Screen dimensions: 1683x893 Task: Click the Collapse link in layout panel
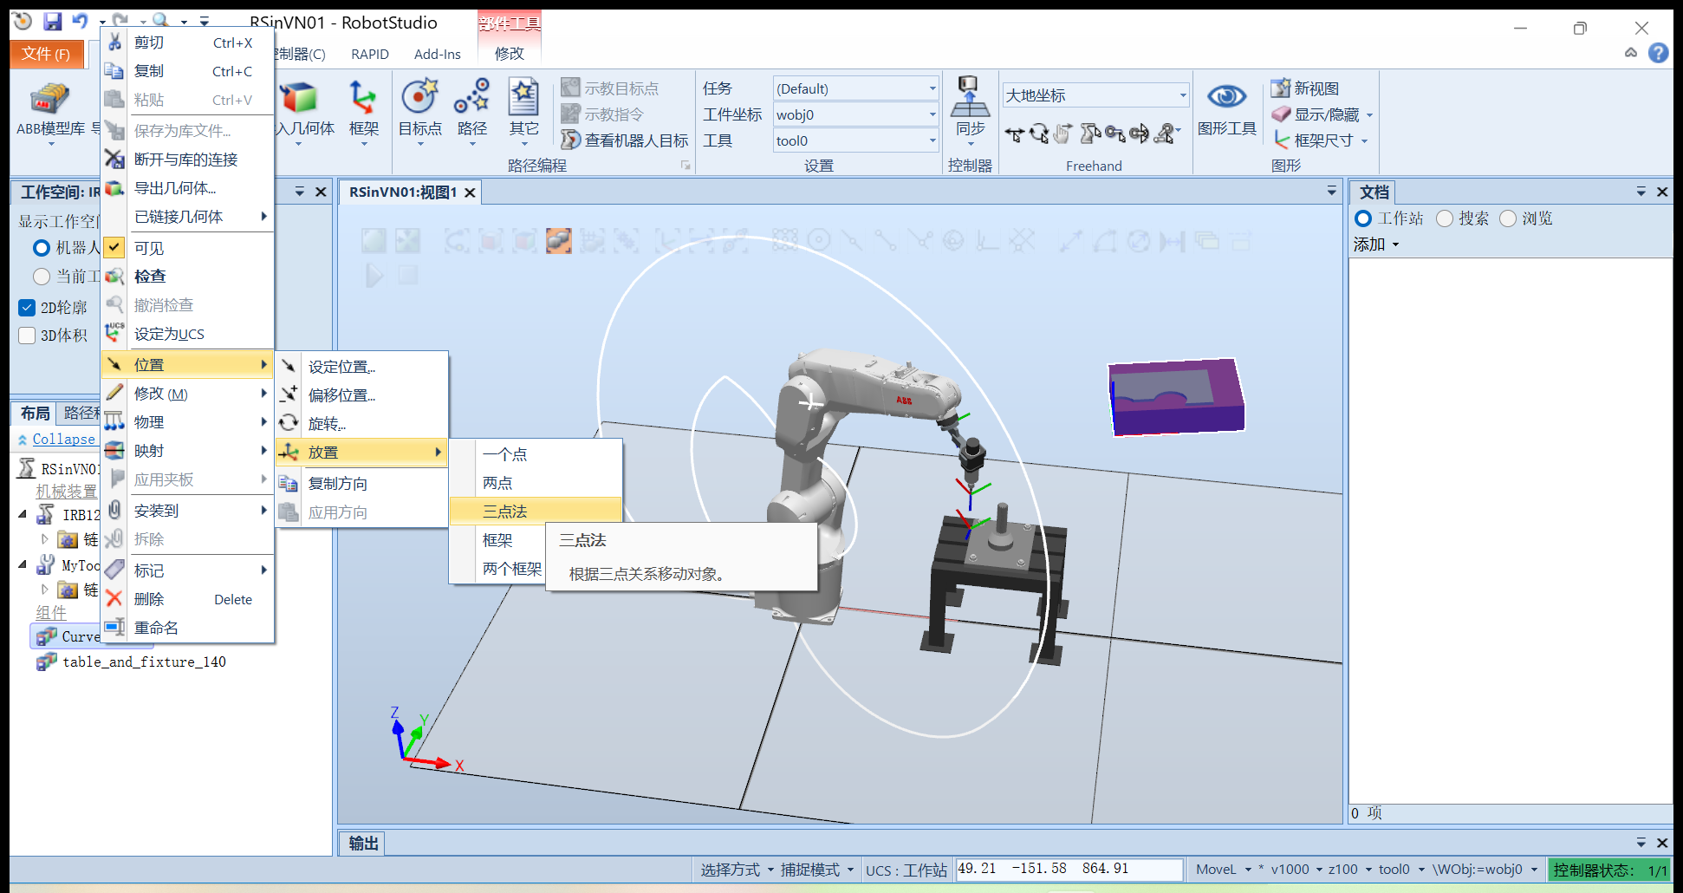(x=63, y=440)
